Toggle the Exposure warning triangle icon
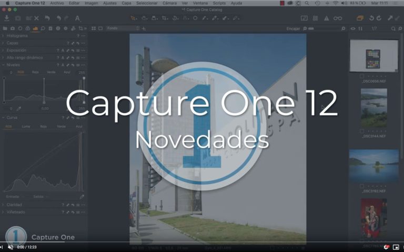404x252 pixels. pos(326,18)
